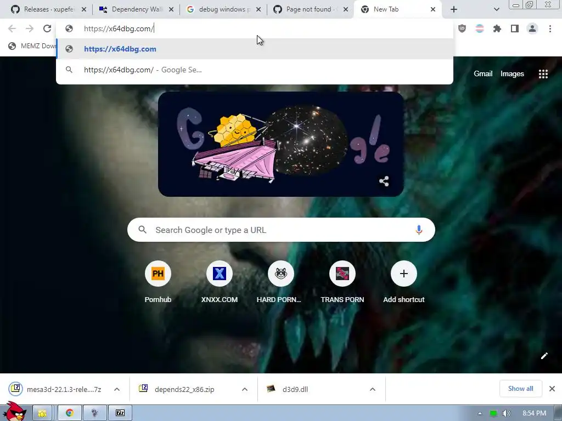Image resolution: width=562 pixels, height=421 pixels.
Task: Open a new tab with plus button
Action: (x=454, y=9)
